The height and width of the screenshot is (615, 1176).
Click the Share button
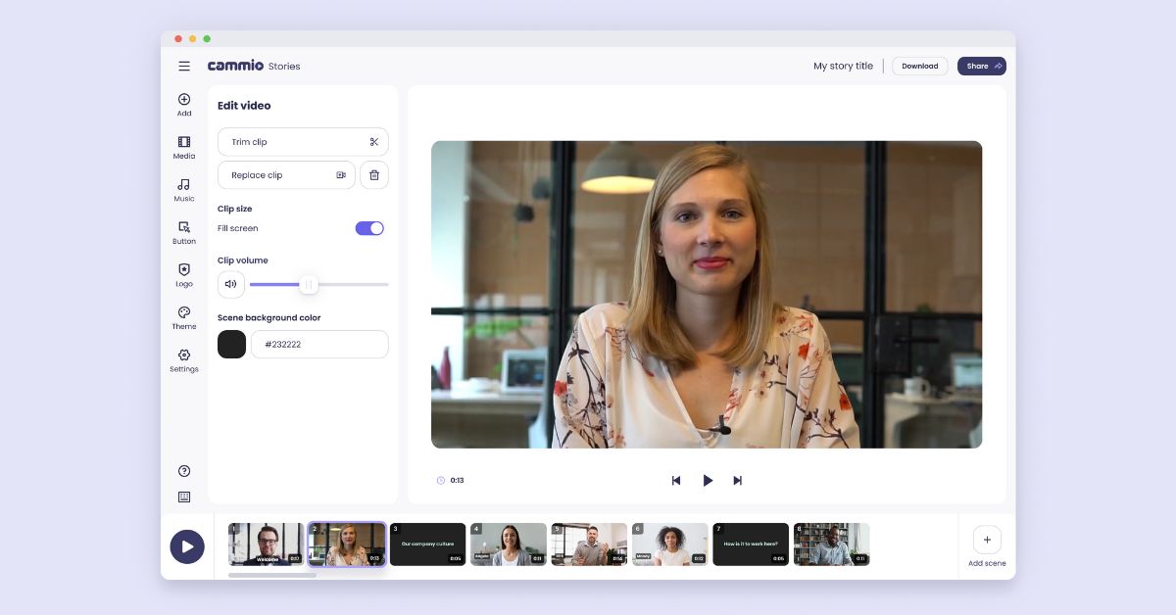(981, 66)
